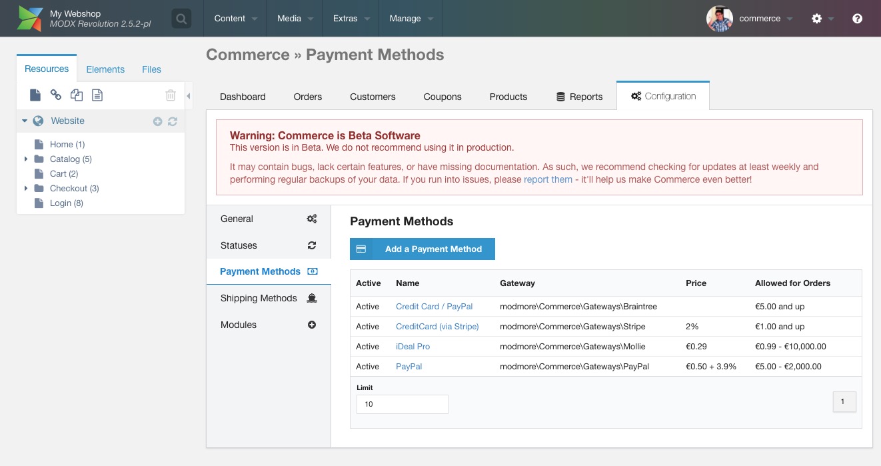Image resolution: width=881 pixels, height=466 pixels.
Task: Select the Cart (2) resource
Action: click(x=64, y=173)
